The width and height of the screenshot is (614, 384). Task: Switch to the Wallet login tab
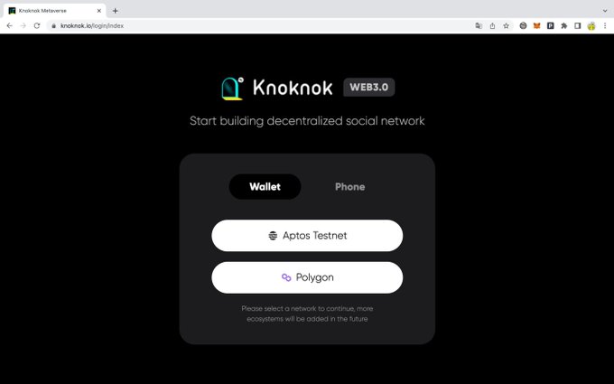(265, 186)
